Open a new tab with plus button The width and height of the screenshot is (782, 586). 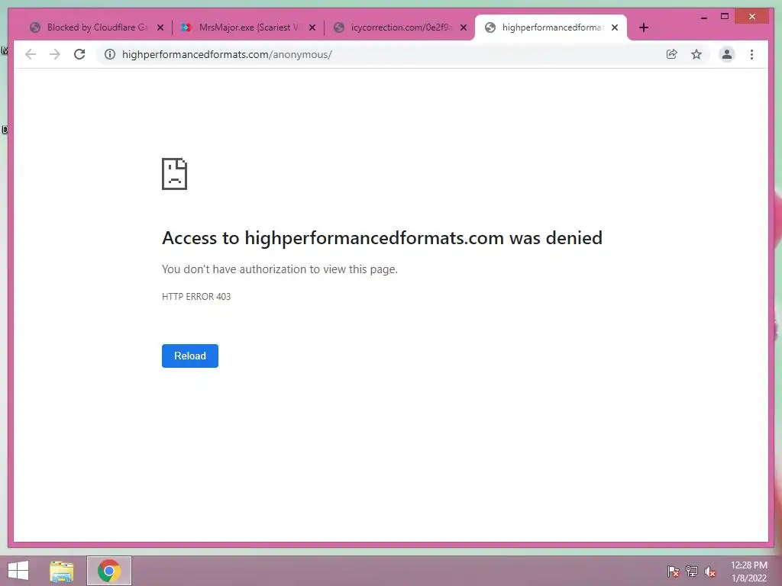coord(643,27)
